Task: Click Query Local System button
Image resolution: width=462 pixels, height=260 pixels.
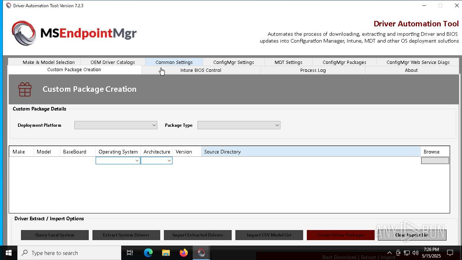Action: coord(55,235)
